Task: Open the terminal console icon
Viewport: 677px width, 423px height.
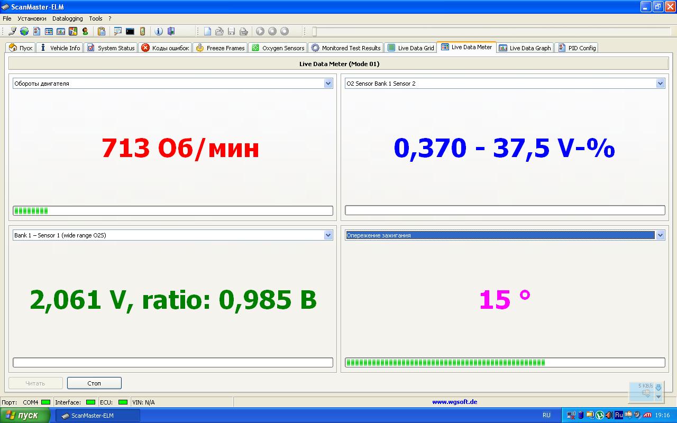Action: point(130,31)
